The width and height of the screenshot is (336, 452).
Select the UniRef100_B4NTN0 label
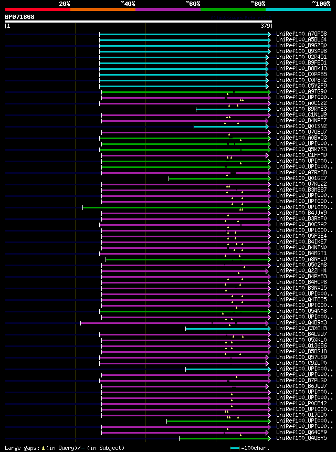301,247
